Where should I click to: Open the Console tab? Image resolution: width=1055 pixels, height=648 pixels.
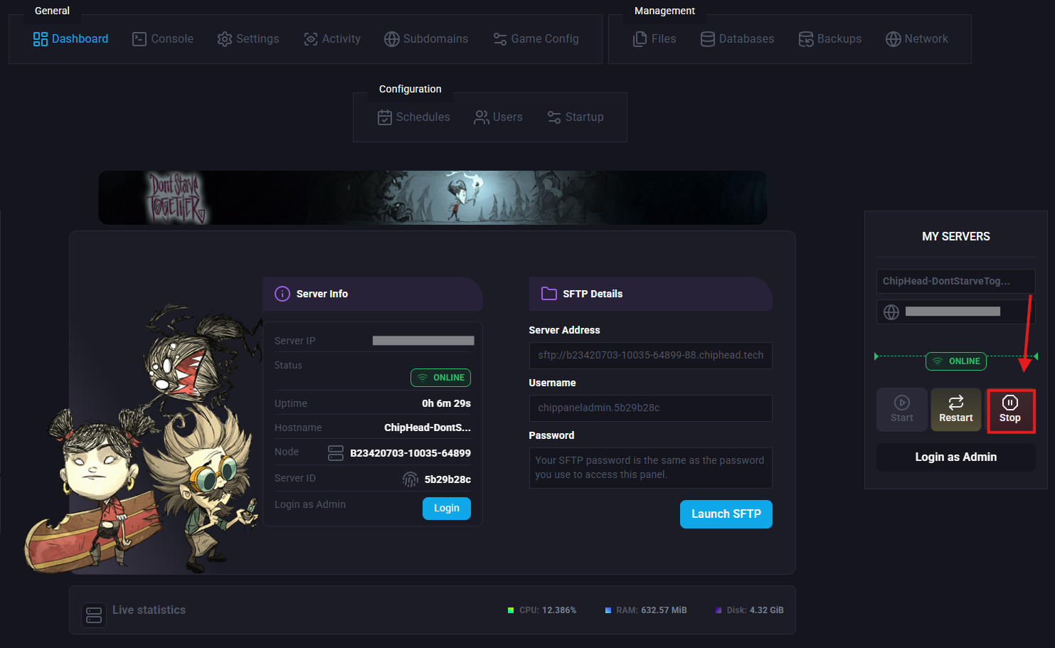tap(162, 39)
